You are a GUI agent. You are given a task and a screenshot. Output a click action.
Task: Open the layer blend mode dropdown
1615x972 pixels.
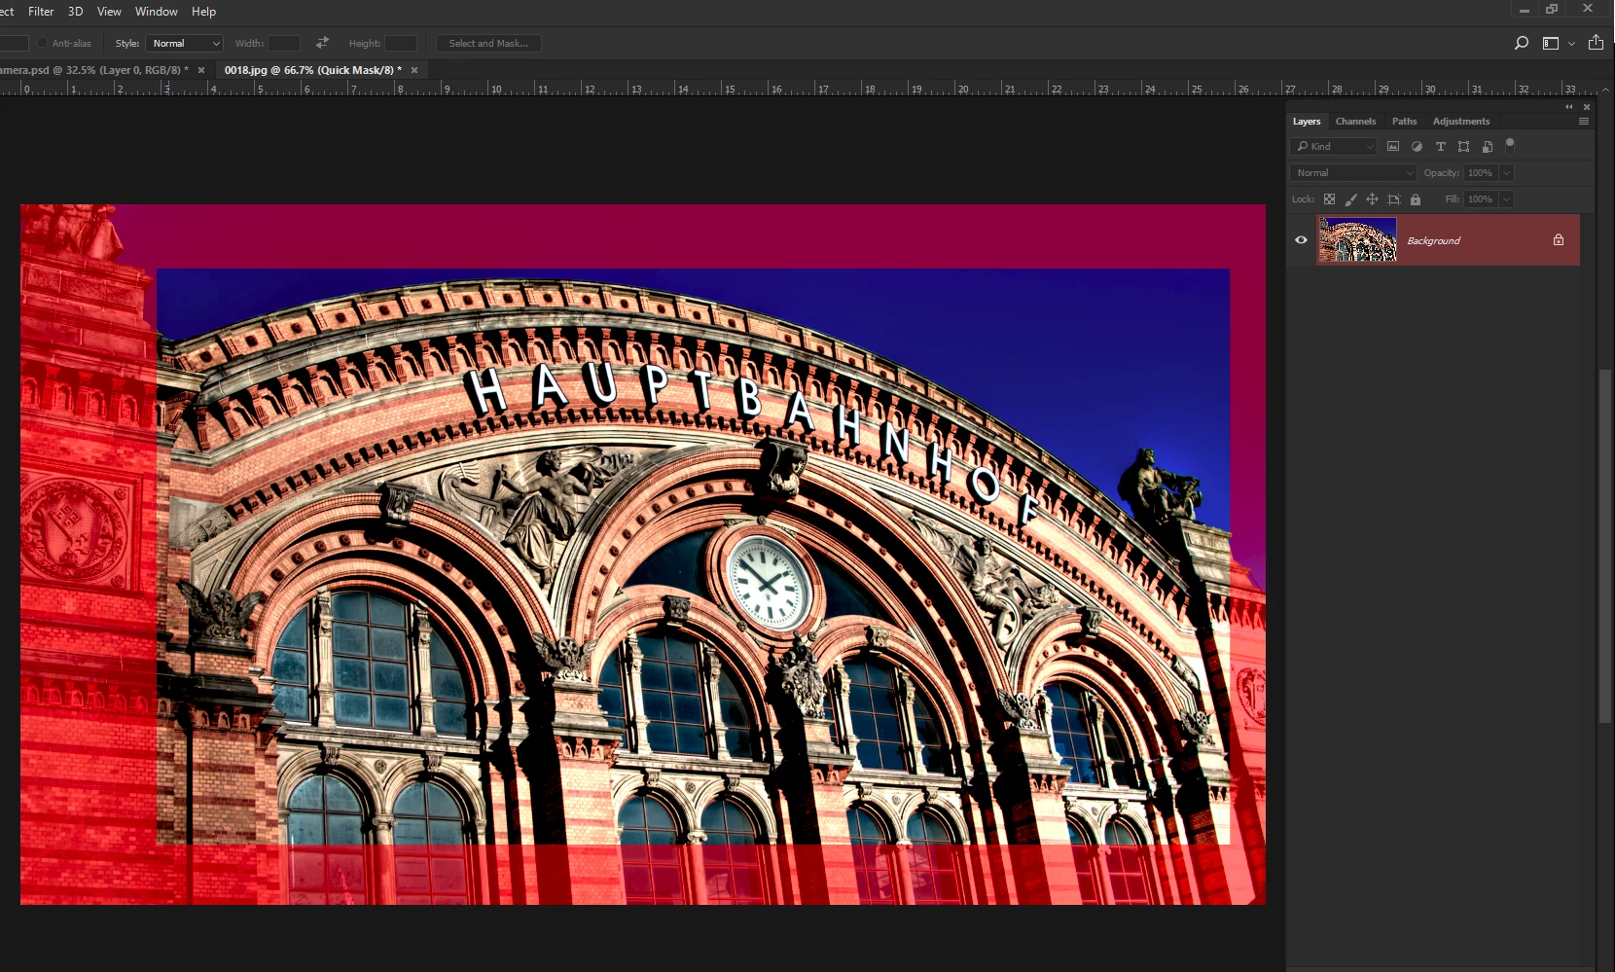click(x=1353, y=172)
